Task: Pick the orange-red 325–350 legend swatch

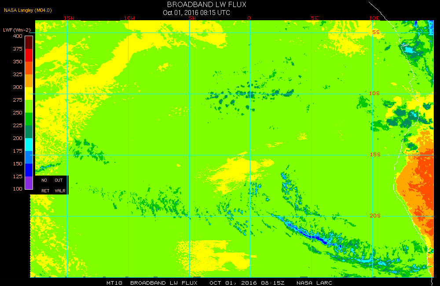Action: (x=29, y=68)
